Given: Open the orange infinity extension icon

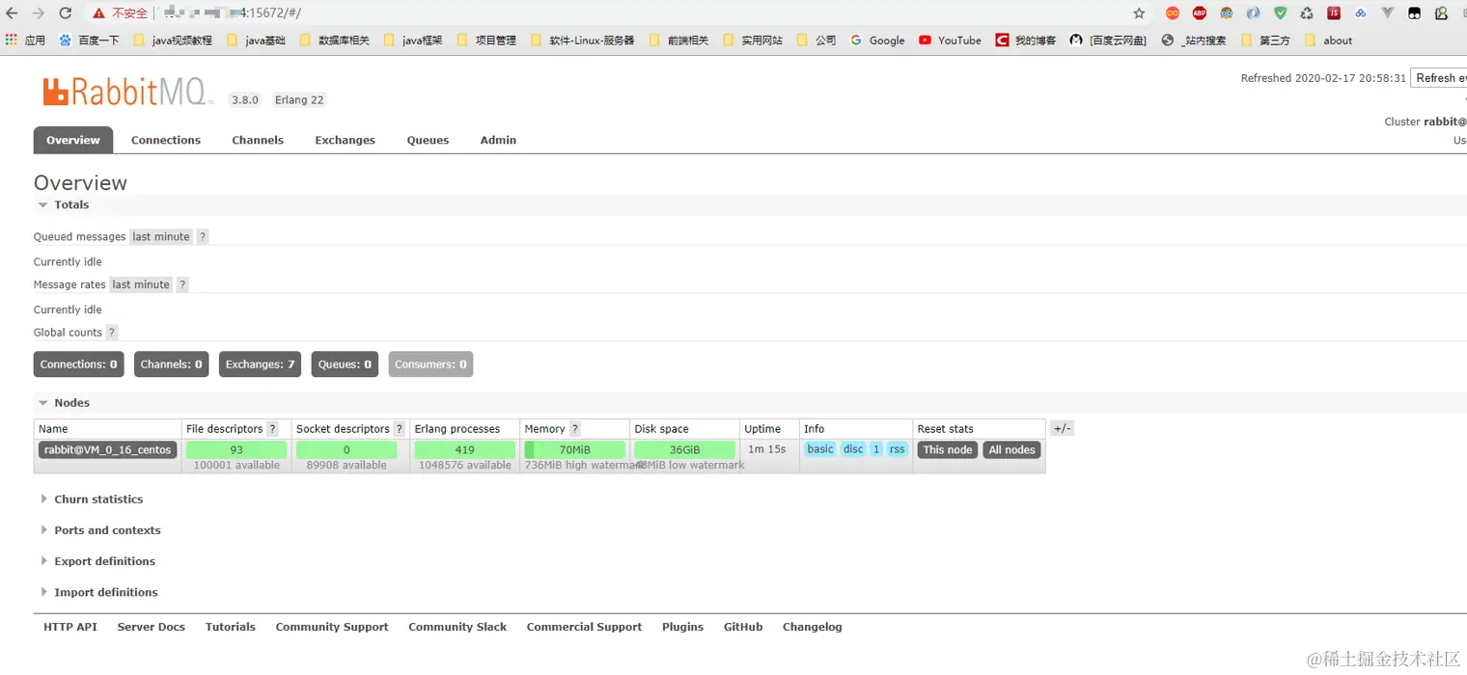Looking at the screenshot, I should (x=1173, y=13).
